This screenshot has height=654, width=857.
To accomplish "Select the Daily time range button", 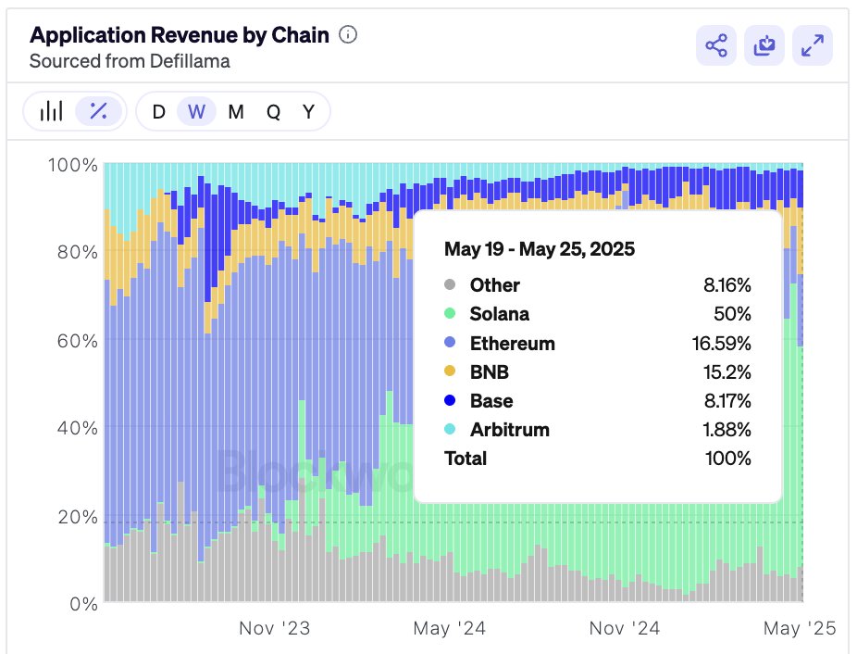I will [x=159, y=110].
